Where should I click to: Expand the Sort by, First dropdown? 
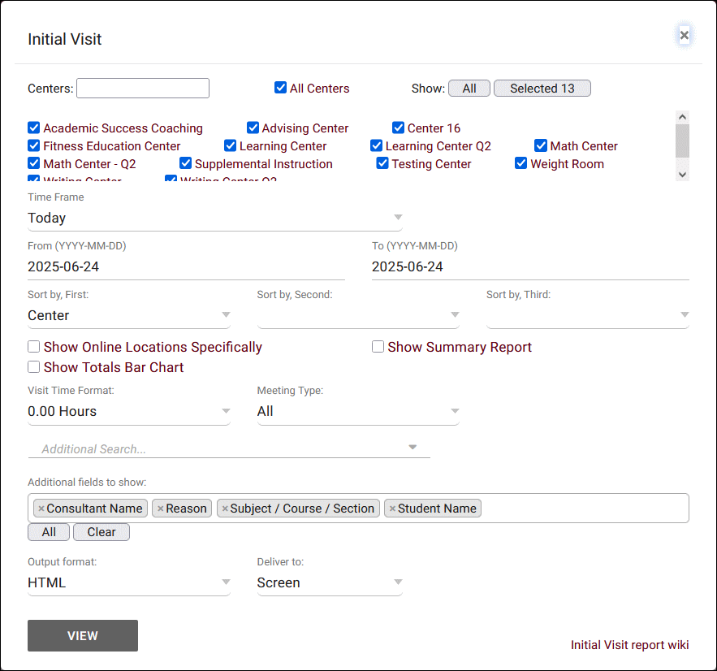tap(129, 315)
